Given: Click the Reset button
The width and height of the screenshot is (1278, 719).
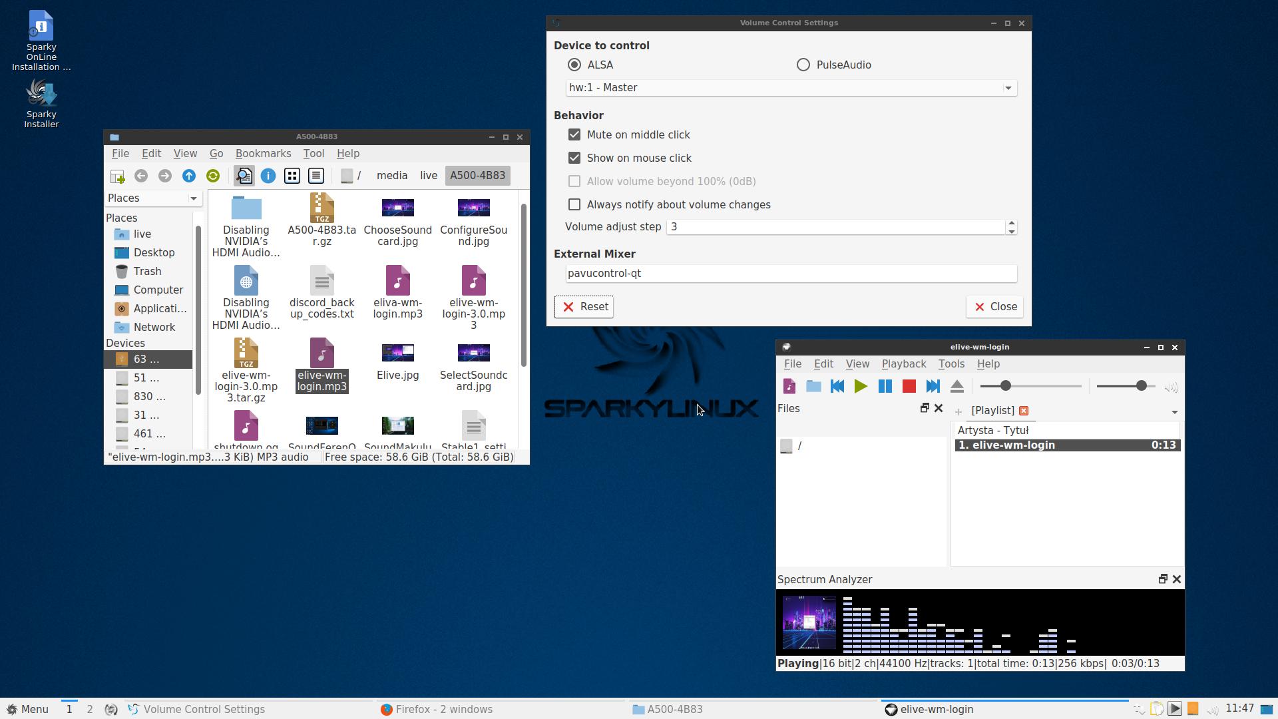Looking at the screenshot, I should (x=584, y=306).
